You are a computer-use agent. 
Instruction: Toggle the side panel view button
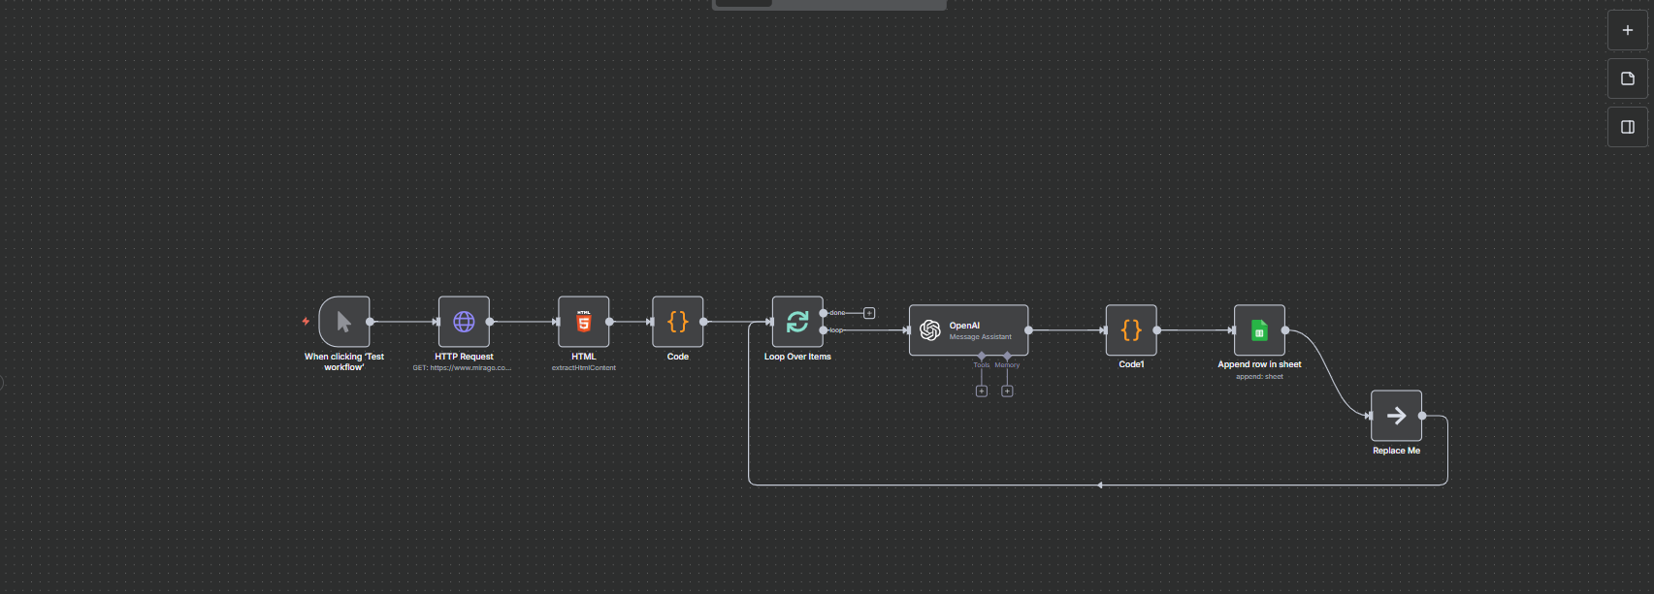click(1627, 127)
